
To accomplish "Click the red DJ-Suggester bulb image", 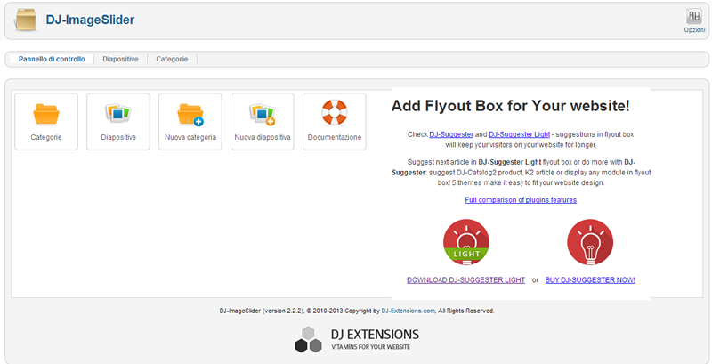I will point(590,242).
